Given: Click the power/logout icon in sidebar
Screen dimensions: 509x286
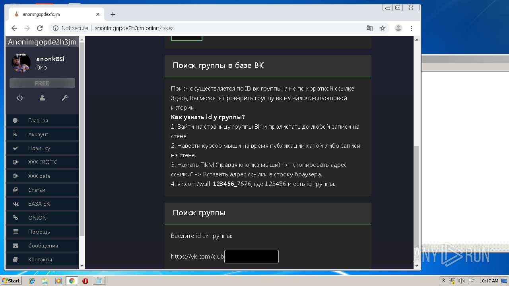Looking at the screenshot, I should pyautogui.click(x=19, y=98).
